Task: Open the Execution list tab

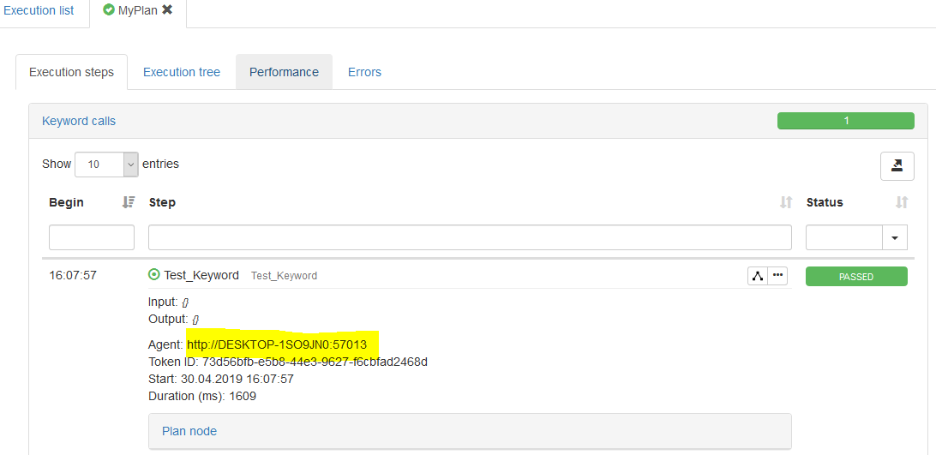Action: pyautogui.click(x=39, y=11)
